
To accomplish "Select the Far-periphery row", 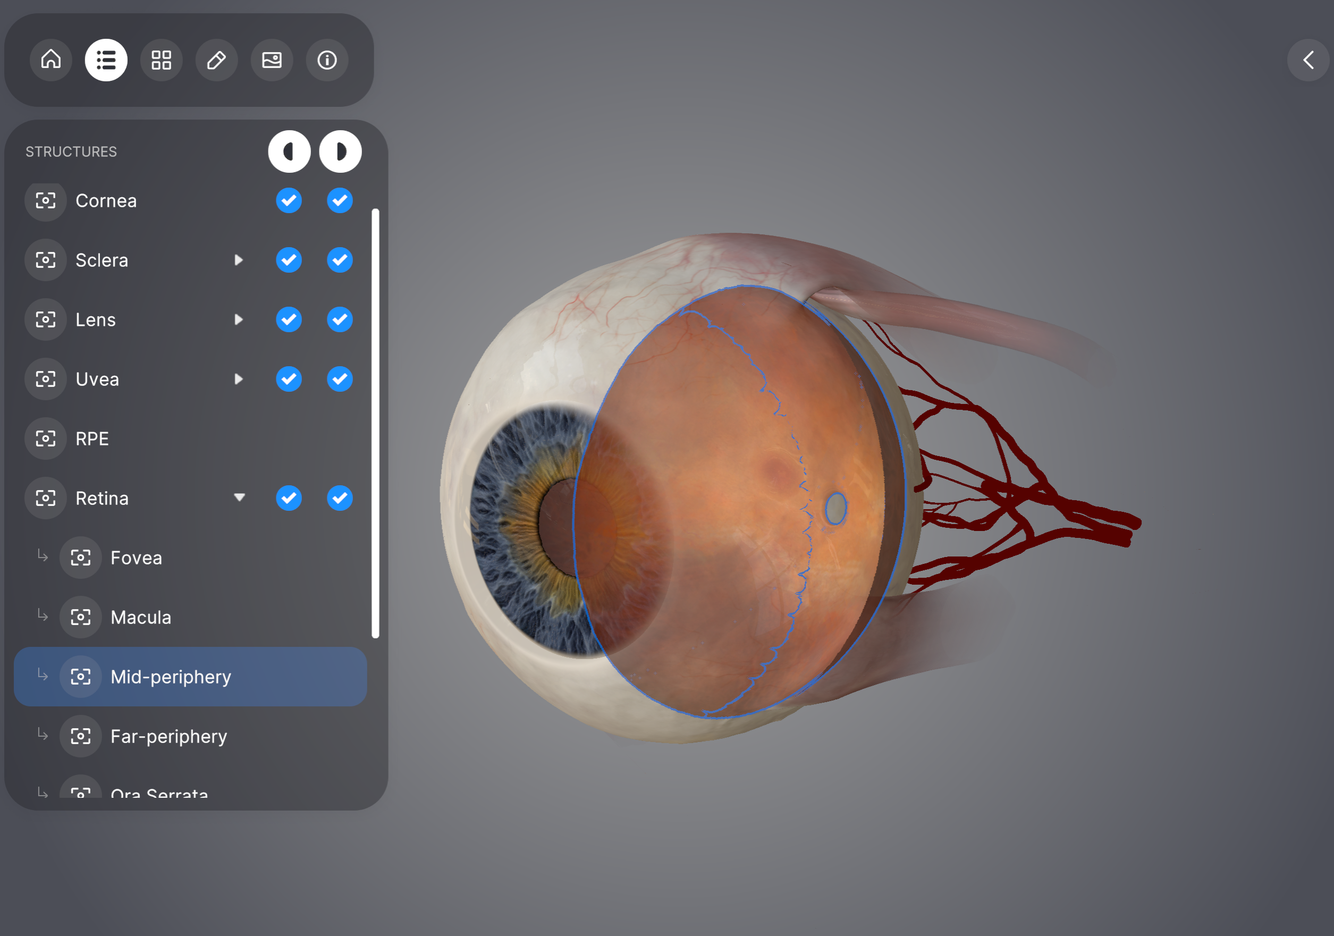I will pyautogui.click(x=191, y=736).
